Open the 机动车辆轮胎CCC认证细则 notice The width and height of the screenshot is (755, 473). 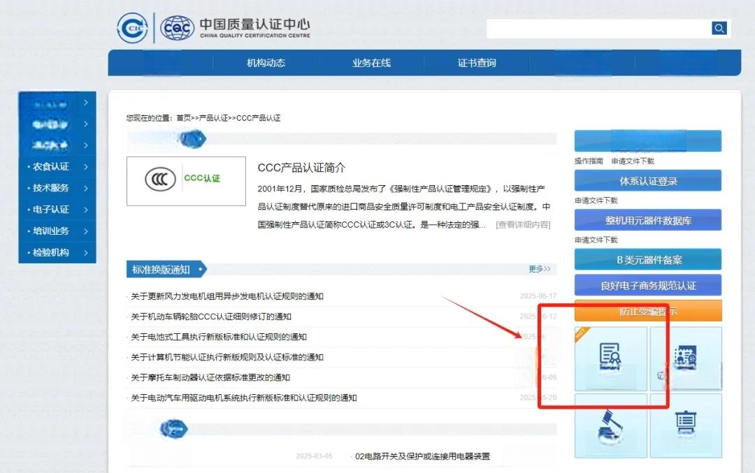(211, 316)
